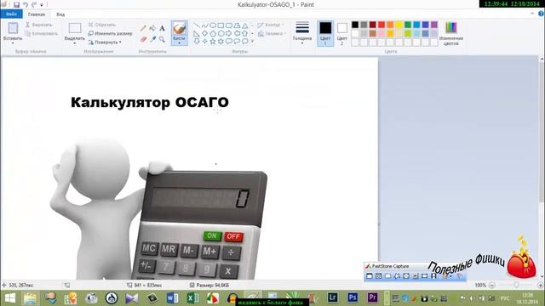Image resolution: width=545 pixels, height=306 pixels.
Task: Open Lightroom from the taskbar
Action: (333, 297)
